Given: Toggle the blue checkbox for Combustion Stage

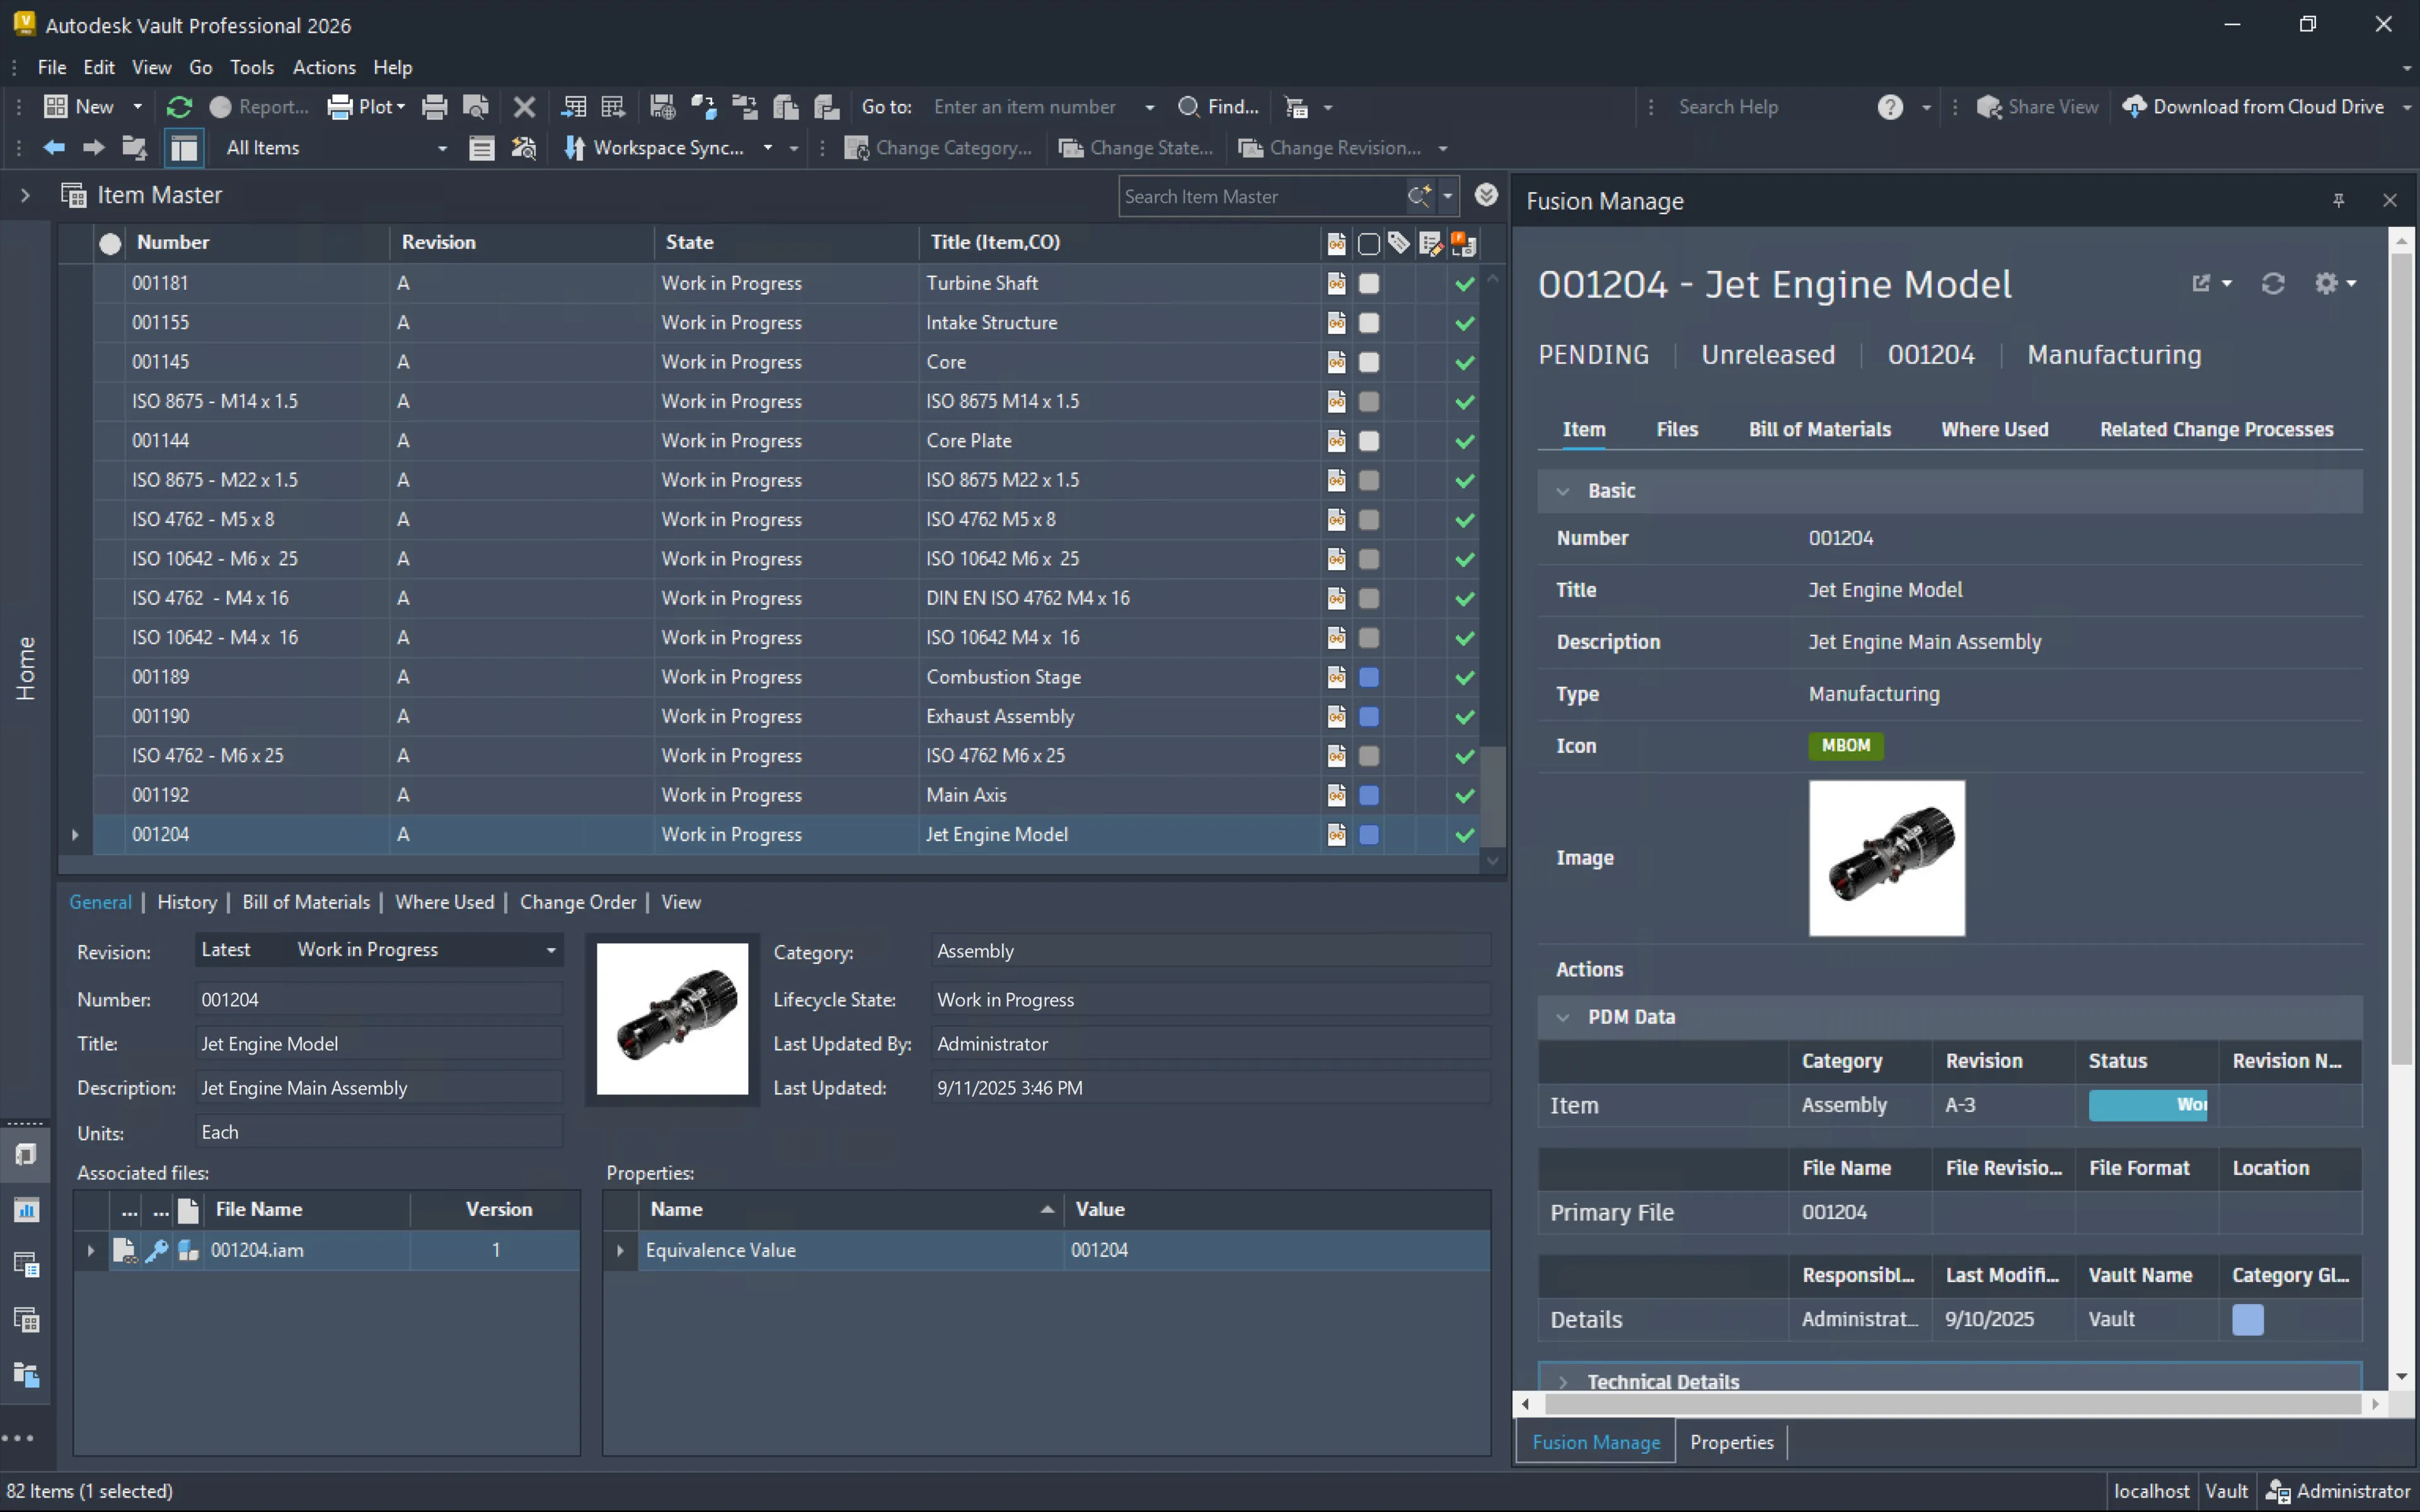Looking at the screenshot, I should coord(1369,677).
